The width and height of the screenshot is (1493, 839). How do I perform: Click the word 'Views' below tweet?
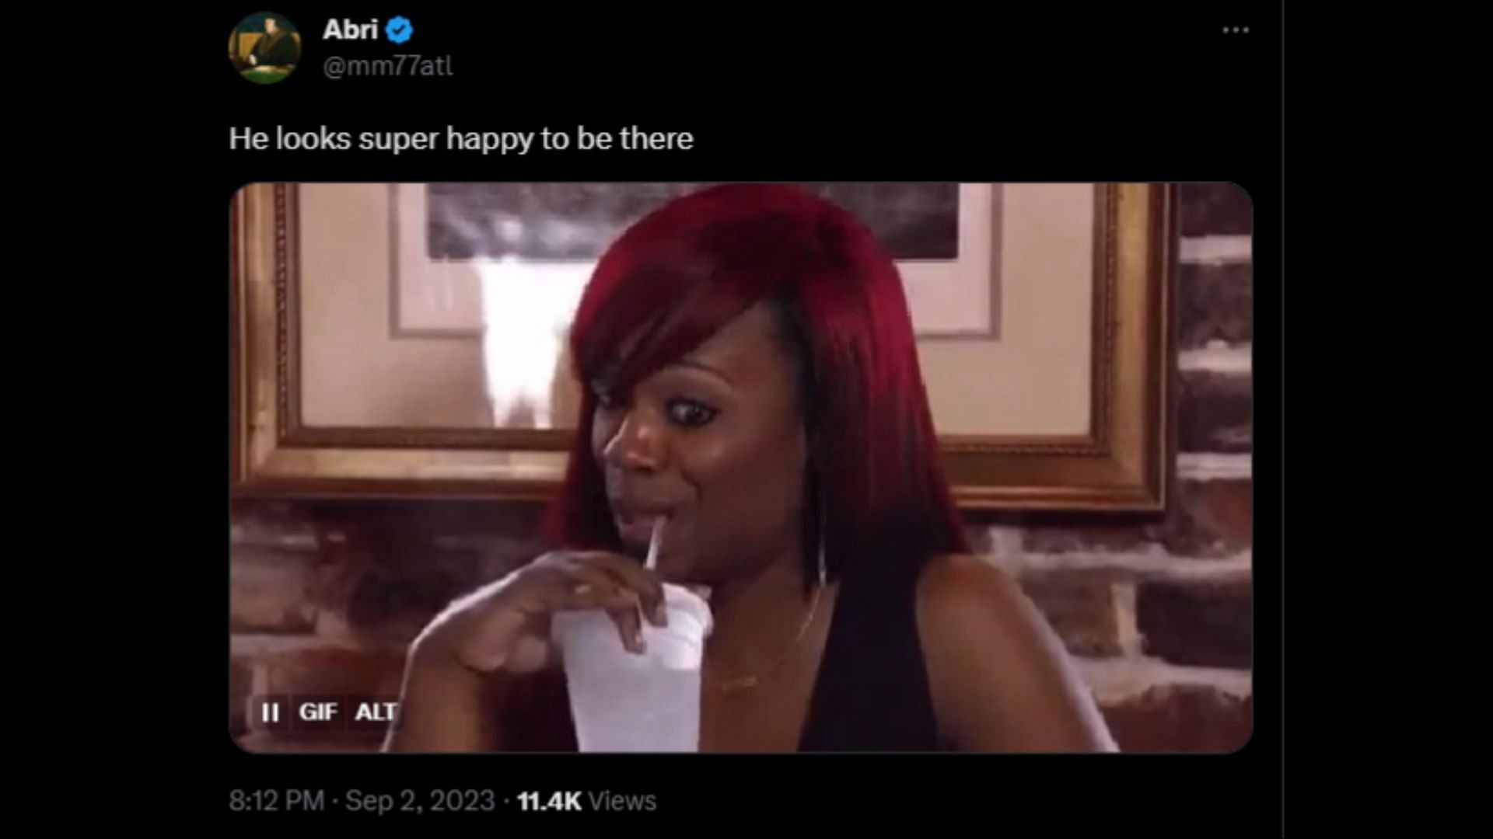pos(623,800)
